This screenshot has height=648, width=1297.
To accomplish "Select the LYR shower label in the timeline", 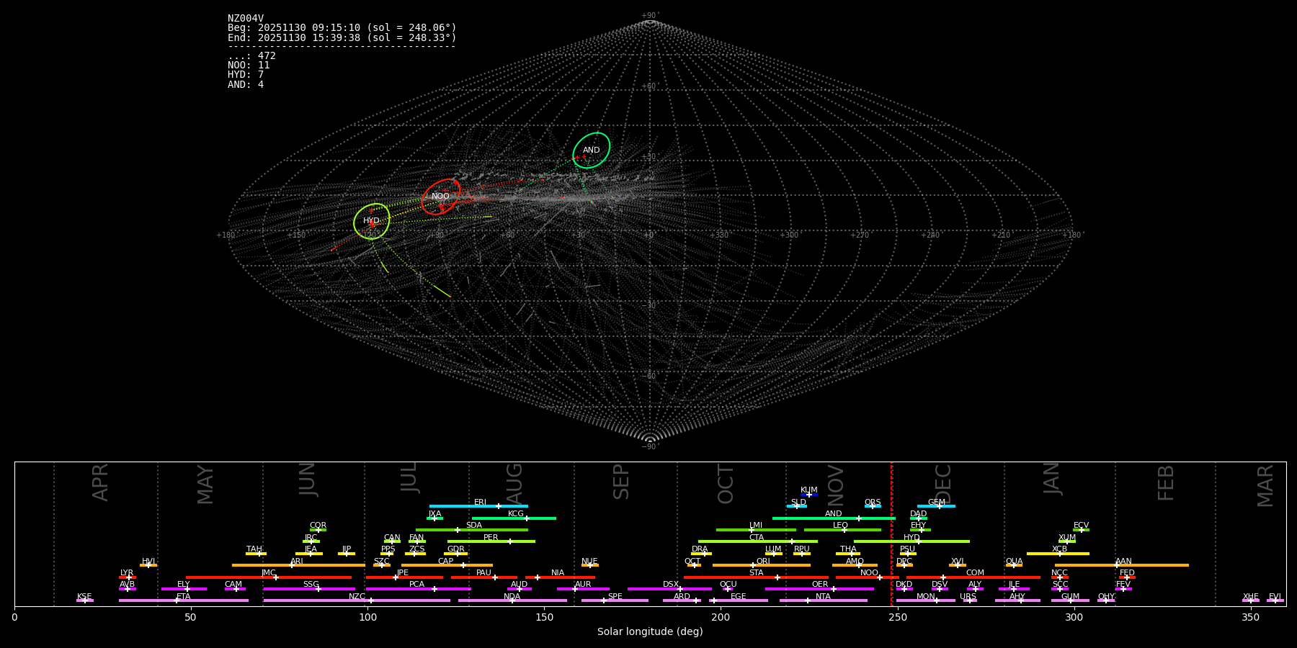I will click(127, 573).
